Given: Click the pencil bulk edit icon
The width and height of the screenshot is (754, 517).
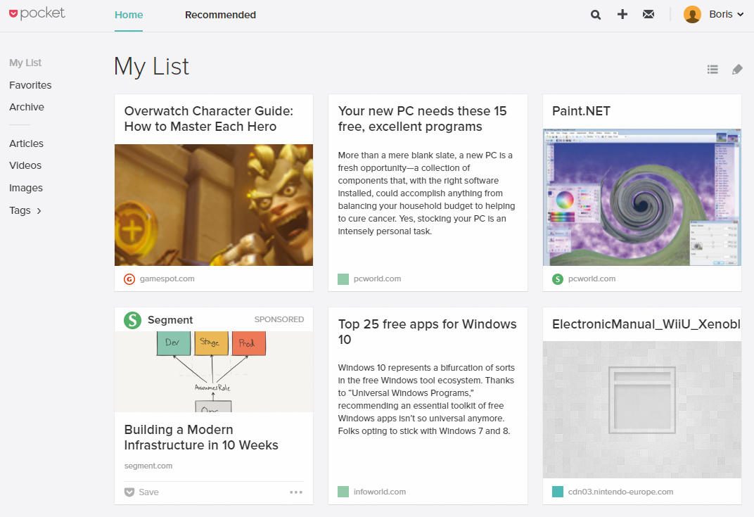Looking at the screenshot, I should [737, 70].
